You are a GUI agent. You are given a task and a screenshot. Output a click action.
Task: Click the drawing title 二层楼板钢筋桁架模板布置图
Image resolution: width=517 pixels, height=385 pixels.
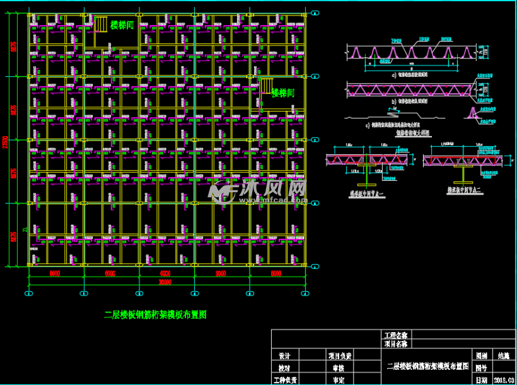coord(155,314)
